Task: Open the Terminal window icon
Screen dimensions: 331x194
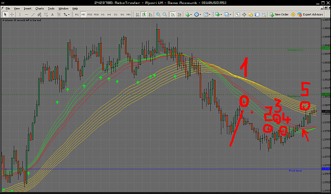Action: [x=257, y=14]
